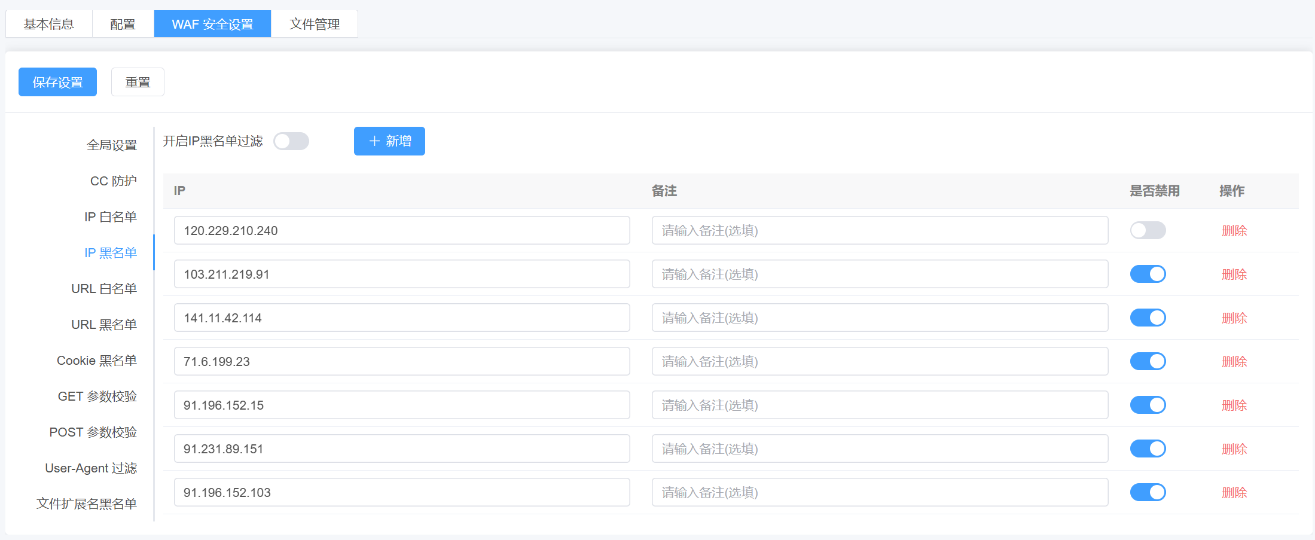The height and width of the screenshot is (540, 1315).
Task: Open 全局设置 in the sidebar
Action: [112, 145]
